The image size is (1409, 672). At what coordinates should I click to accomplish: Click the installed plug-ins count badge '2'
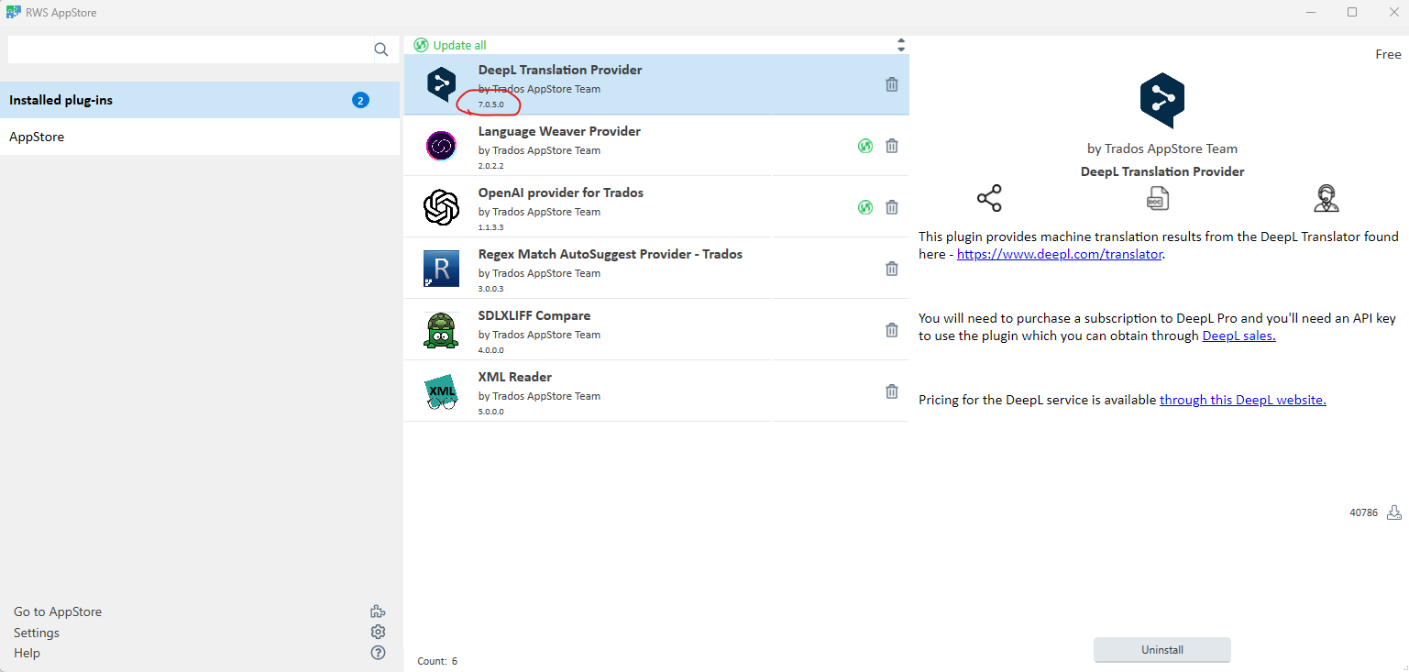360,100
